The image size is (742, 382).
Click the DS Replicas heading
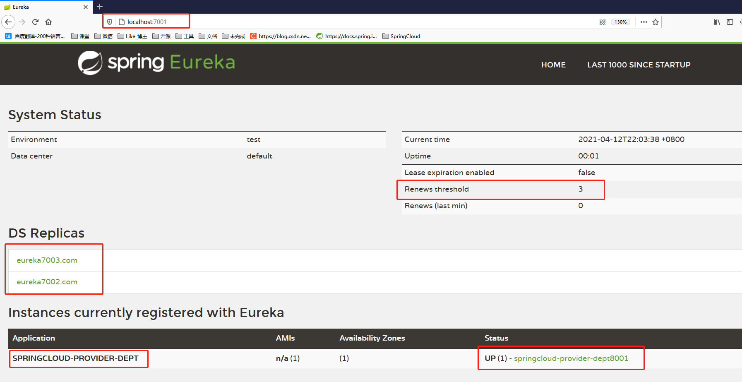click(46, 233)
